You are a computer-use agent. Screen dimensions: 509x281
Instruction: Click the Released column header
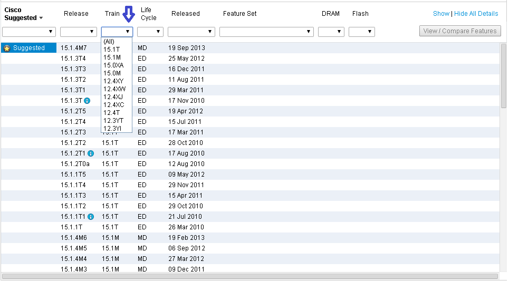pyautogui.click(x=185, y=14)
